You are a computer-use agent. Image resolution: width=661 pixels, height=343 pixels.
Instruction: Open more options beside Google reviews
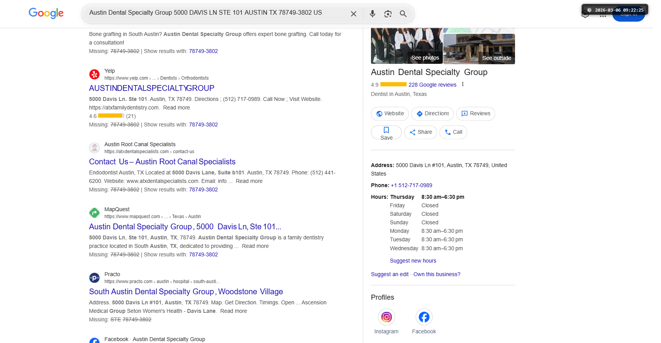tap(462, 84)
